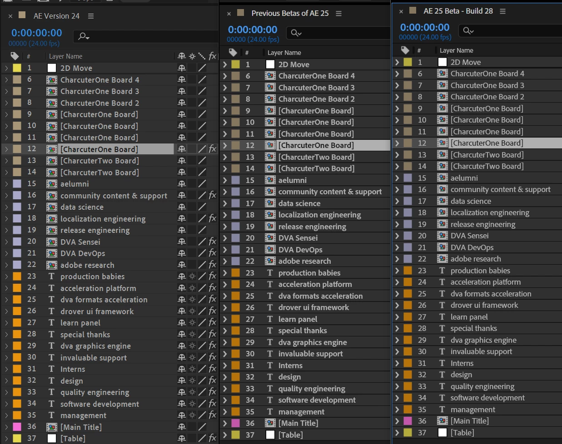Expand CharcuterOne Board 3 layer in AE Version 24
This screenshot has height=444, width=562.
[6, 91]
